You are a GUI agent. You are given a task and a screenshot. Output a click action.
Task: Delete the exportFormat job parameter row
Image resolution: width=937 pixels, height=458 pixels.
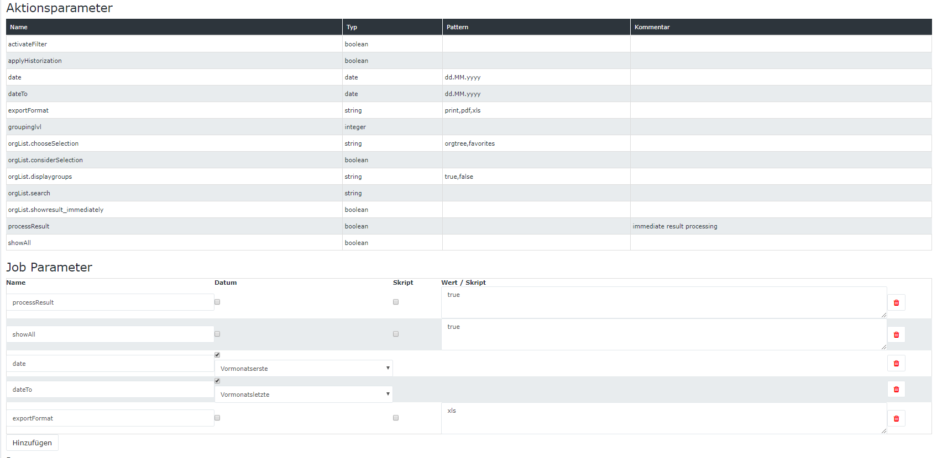[x=896, y=418]
